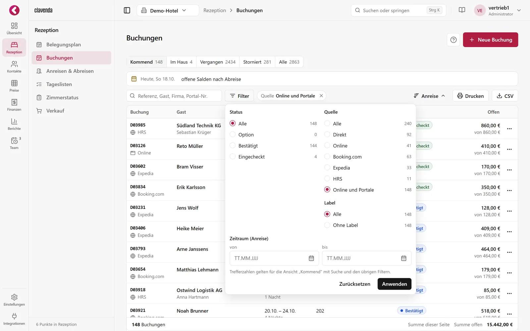This screenshot has width=530, height=331.
Task: Go to Preise in the sidebar
Action: pos(14,86)
